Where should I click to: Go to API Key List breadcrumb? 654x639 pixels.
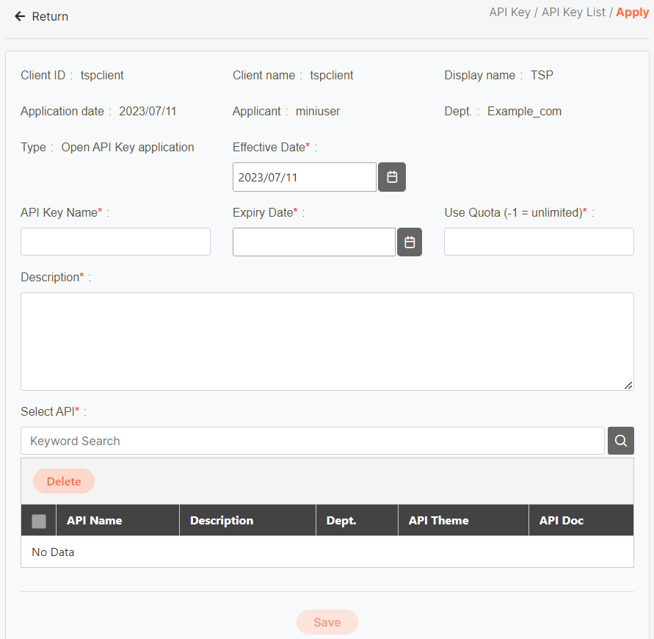click(x=573, y=12)
